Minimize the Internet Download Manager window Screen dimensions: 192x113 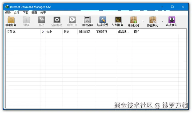pyautogui.click(x=162, y=7)
